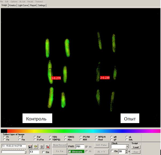This screenshot has height=155, width=161.
Task: Click the PAR value input field
Action: coord(80,147)
